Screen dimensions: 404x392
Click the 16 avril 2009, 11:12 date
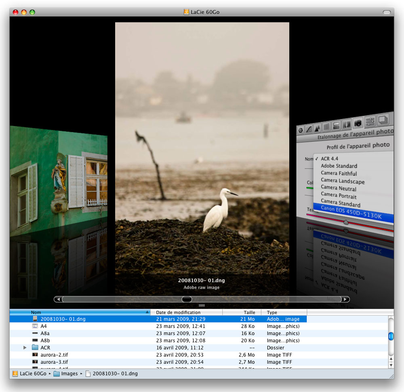click(x=180, y=348)
